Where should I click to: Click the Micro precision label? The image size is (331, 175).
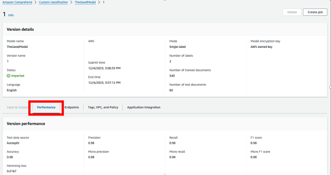tap(98, 152)
